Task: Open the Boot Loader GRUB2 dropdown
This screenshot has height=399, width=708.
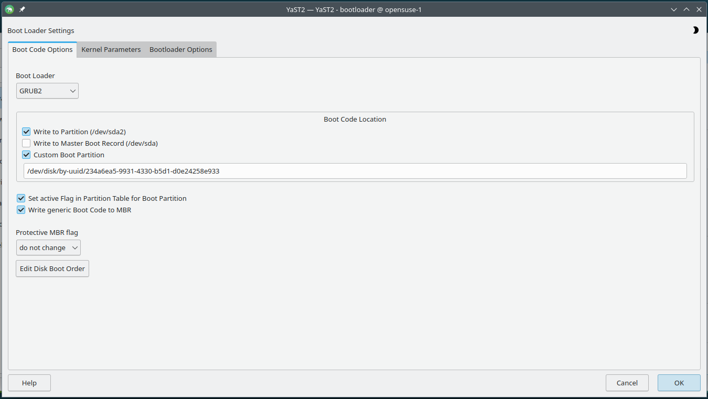Action: tap(47, 91)
